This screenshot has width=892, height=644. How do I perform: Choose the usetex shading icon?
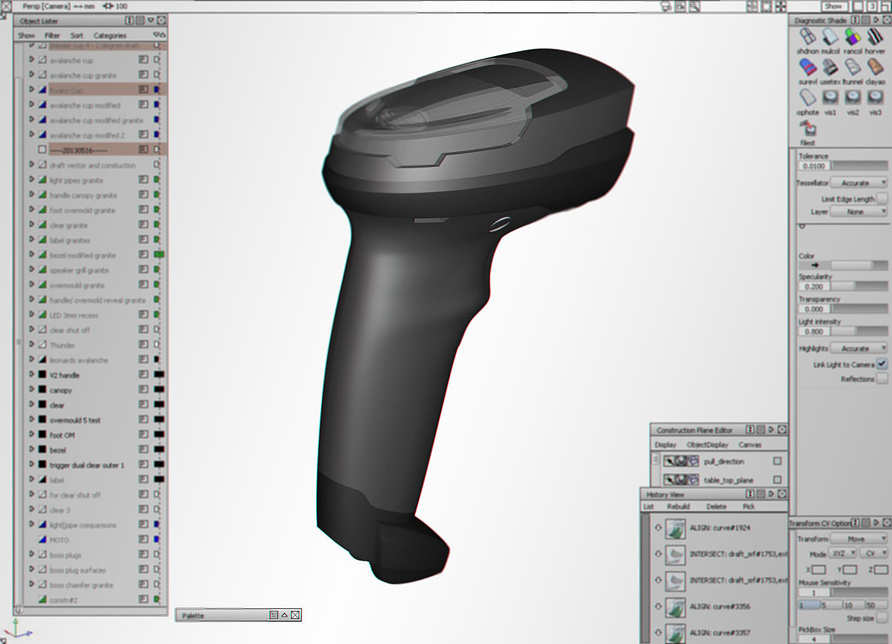(830, 67)
